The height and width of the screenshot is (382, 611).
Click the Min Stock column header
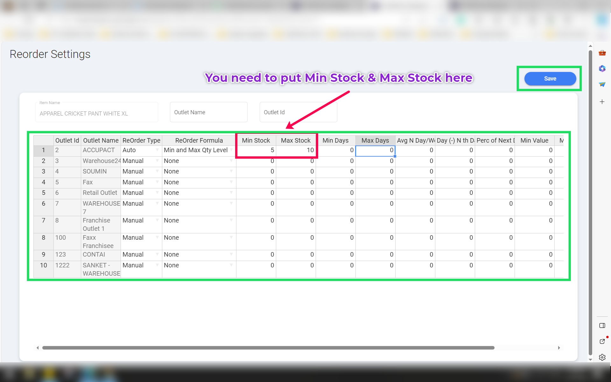tap(256, 140)
